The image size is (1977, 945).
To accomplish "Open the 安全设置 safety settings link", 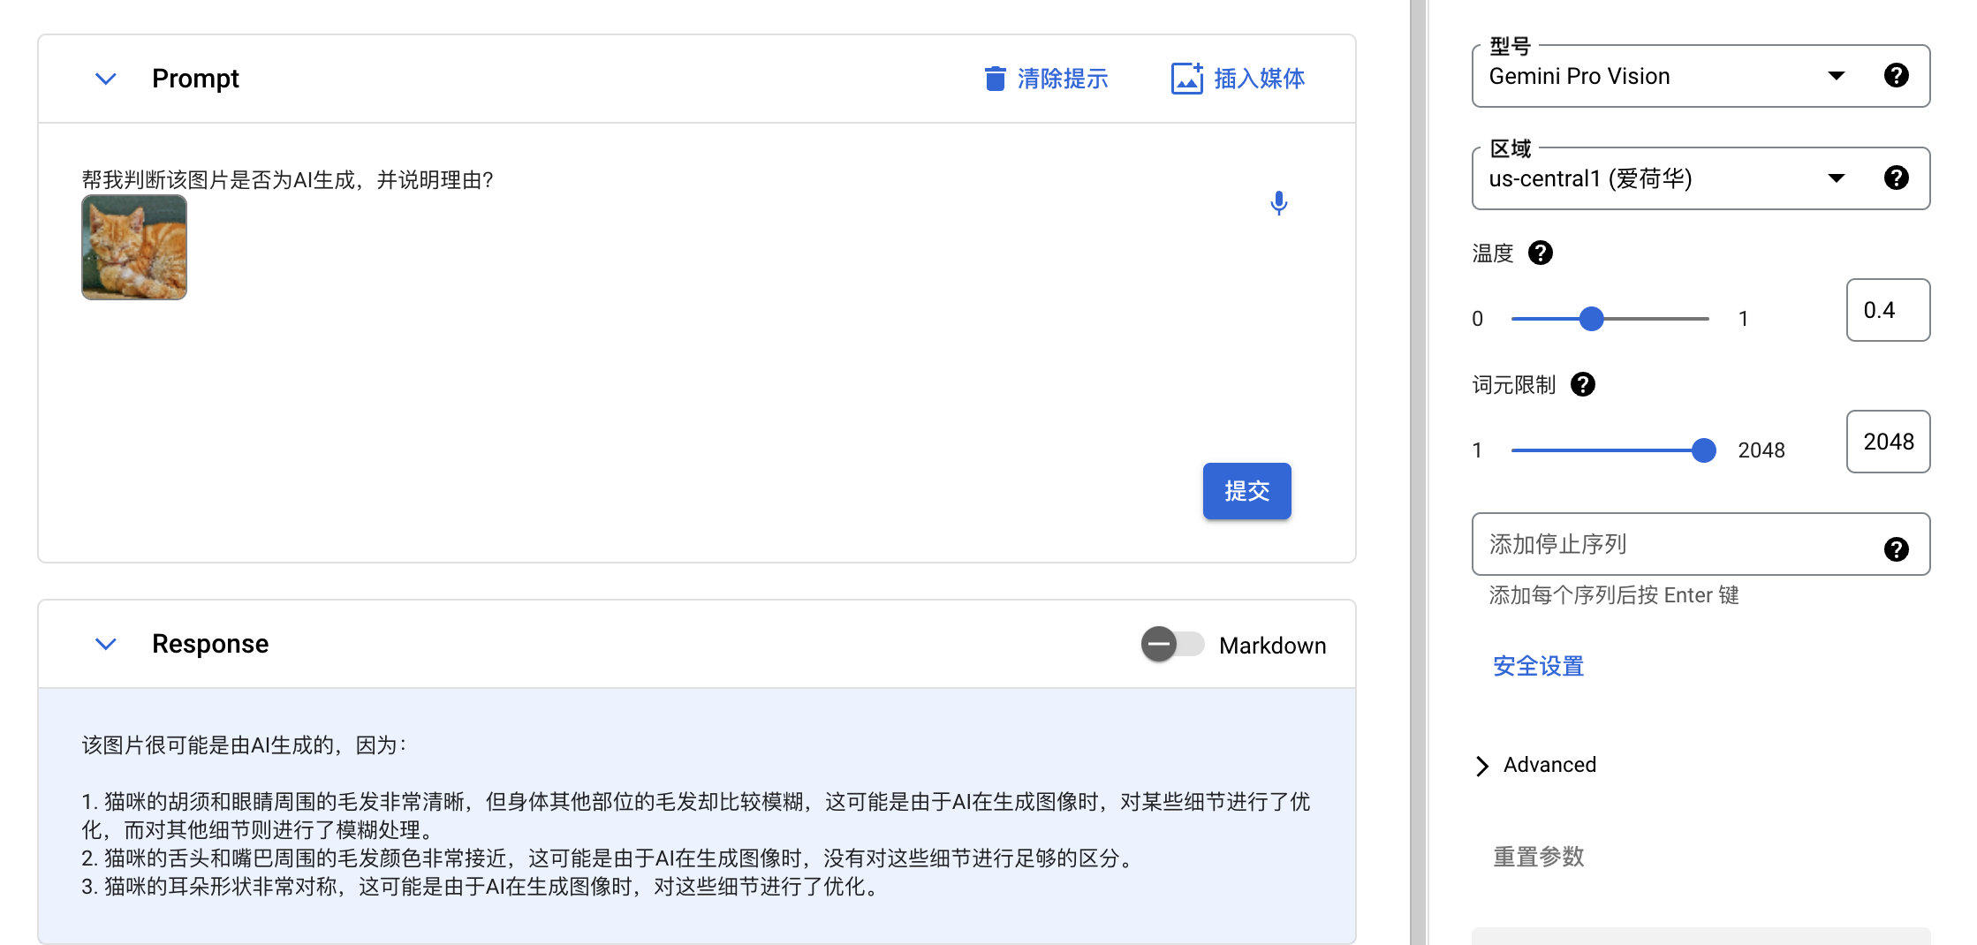I will pos(1538,666).
